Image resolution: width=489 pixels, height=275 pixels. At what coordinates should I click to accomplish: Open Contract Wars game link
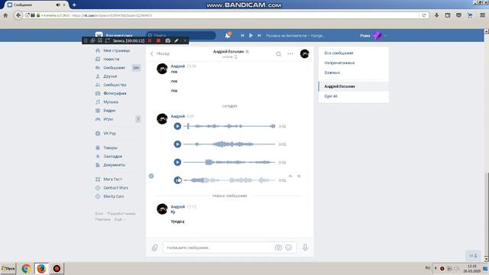click(x=115, y=188)
